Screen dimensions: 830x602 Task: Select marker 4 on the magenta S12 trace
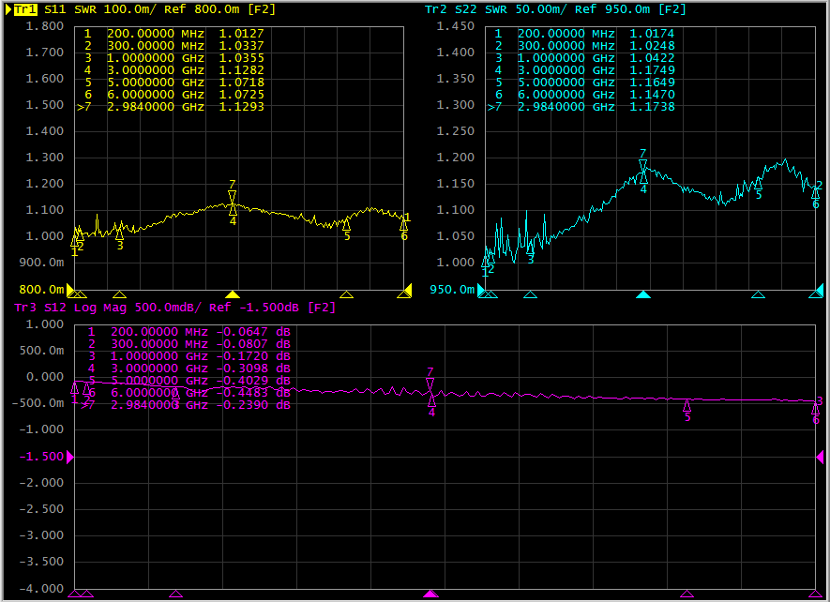431,399
